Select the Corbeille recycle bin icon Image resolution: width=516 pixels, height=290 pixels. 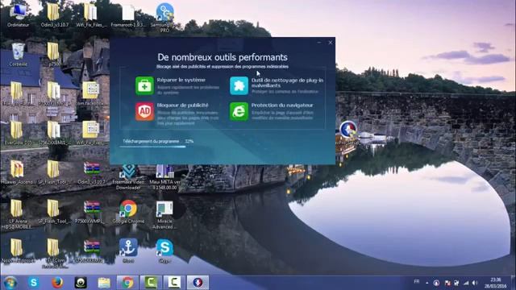pos(18,55)
